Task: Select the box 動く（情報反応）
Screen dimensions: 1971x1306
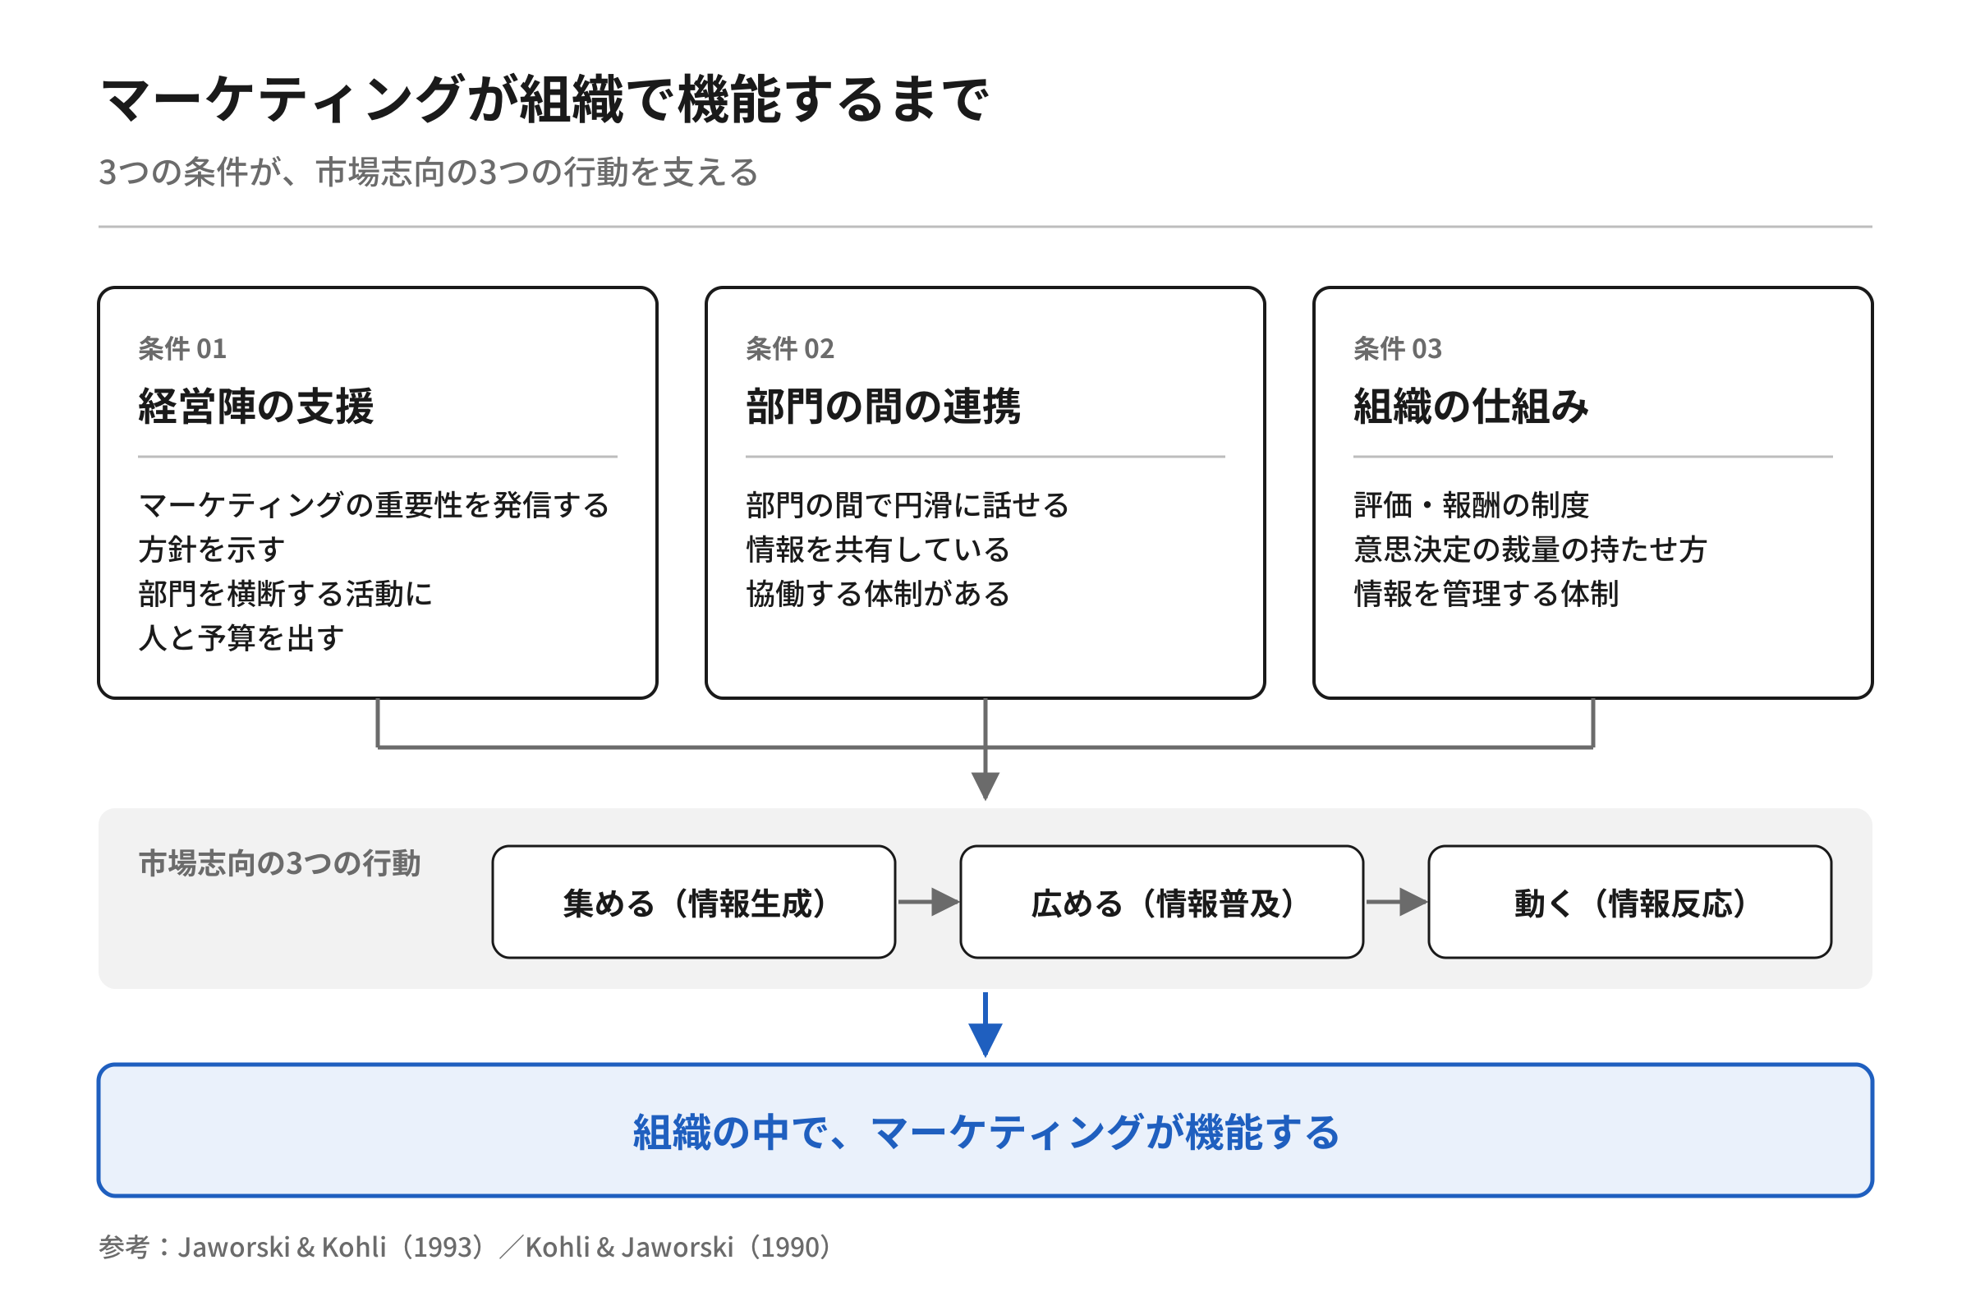Action: pyautogui.click(x=1629, y=902)
